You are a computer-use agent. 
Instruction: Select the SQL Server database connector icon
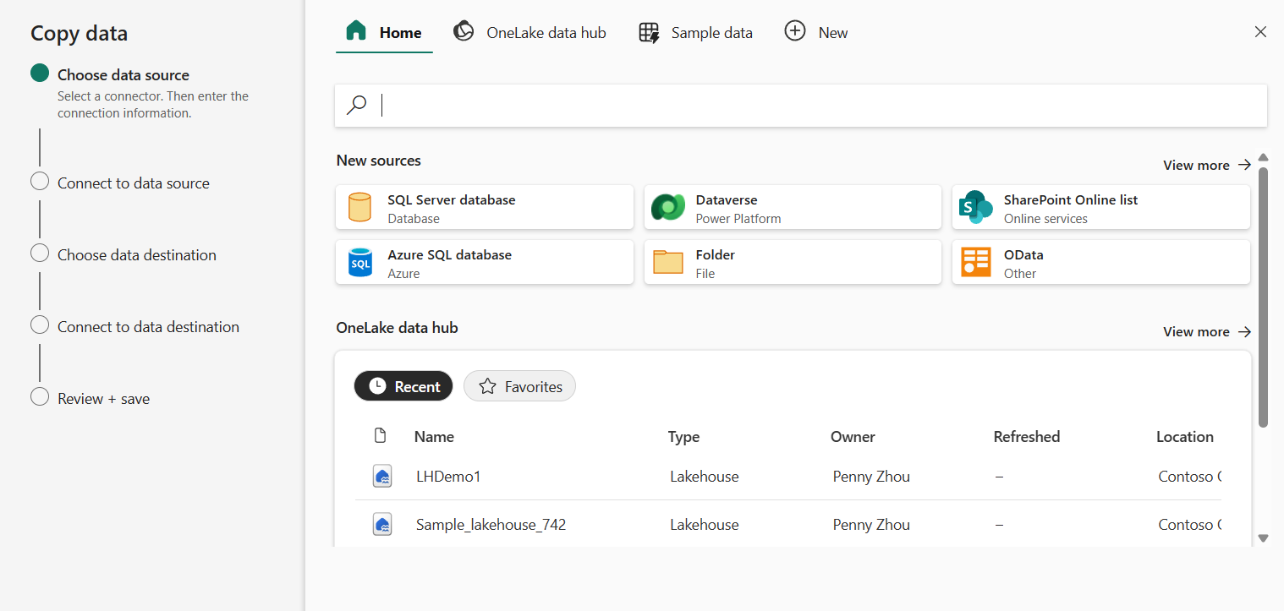click(x=360, y=207)
